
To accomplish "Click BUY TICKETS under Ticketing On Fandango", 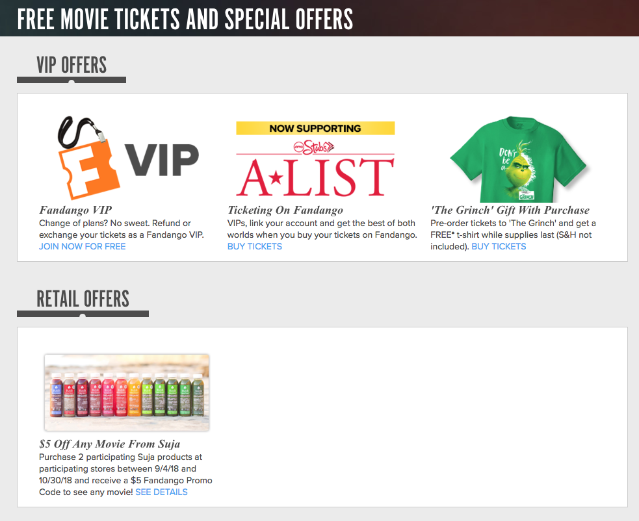I will [255, 246].
